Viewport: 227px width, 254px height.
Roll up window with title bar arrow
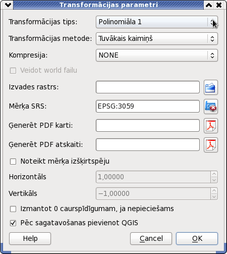coord(209,5)
